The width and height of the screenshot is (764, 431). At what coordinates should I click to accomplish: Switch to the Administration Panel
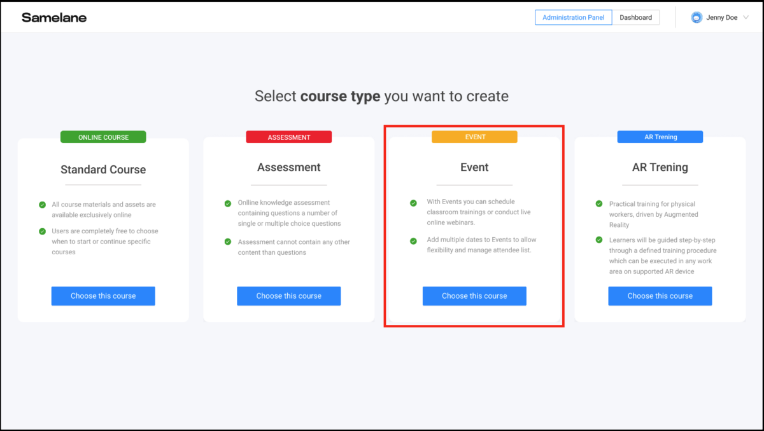pos(573,17)
